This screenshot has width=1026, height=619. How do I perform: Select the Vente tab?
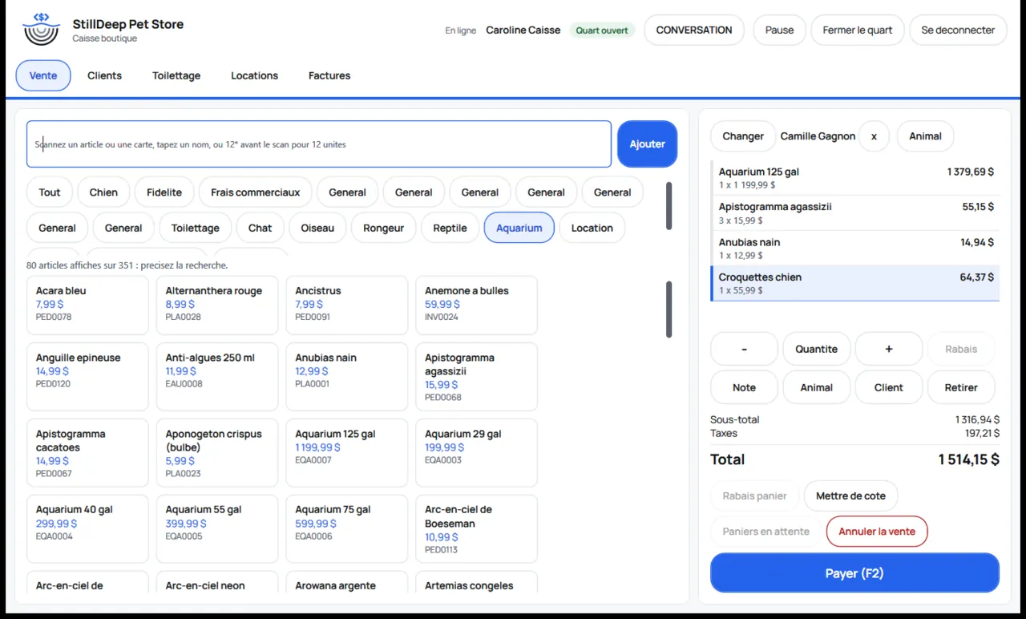point(43,75)
